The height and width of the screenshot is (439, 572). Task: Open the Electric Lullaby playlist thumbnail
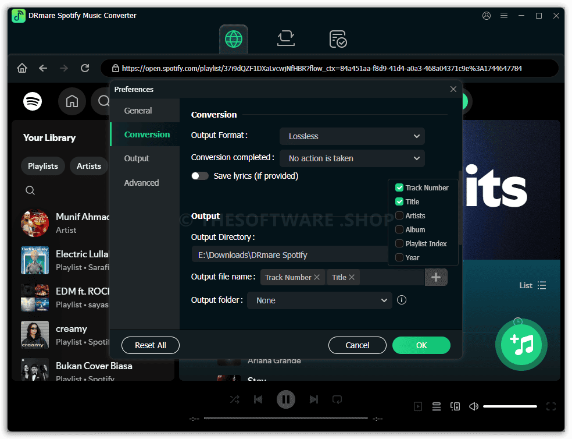pyautogui.click(x=35, y=260)
